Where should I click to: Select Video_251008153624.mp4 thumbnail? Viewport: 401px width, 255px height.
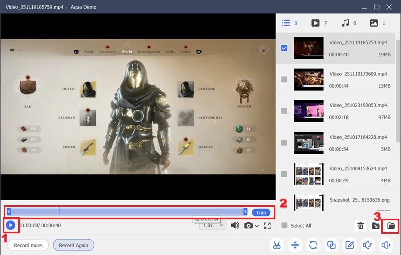pyautogui.click(x=309, y=174)
